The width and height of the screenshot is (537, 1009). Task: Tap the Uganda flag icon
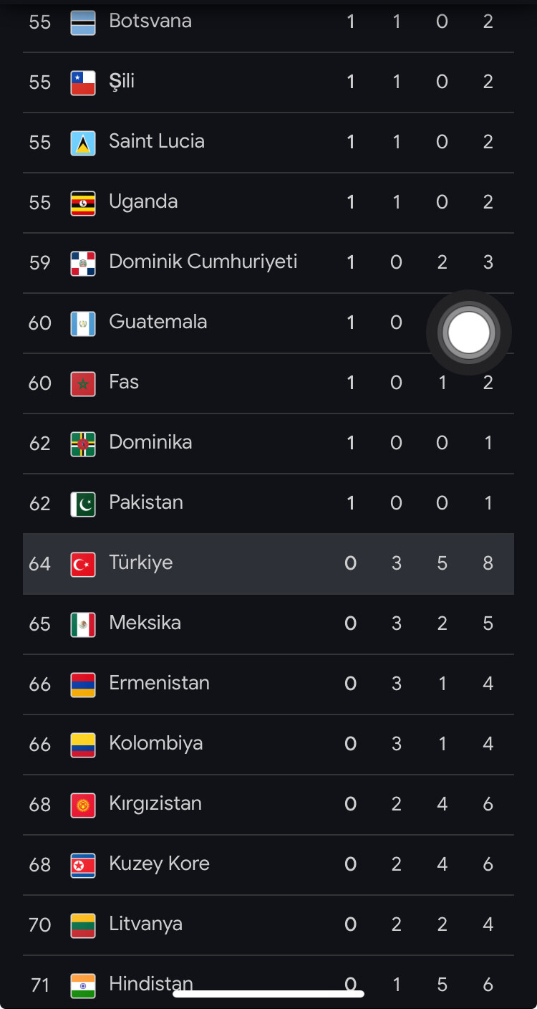tap(83, 203)
